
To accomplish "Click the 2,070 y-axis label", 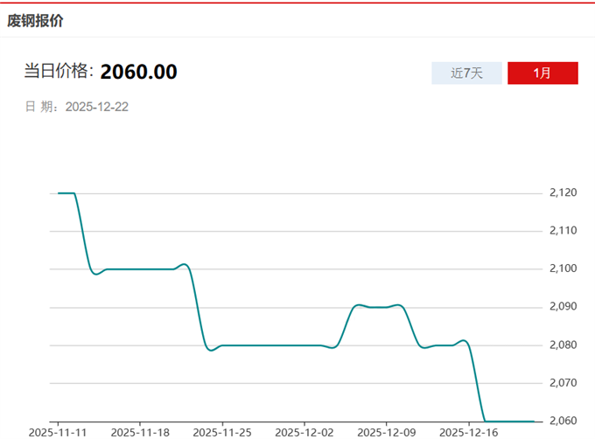I will (x=563, y=383).
